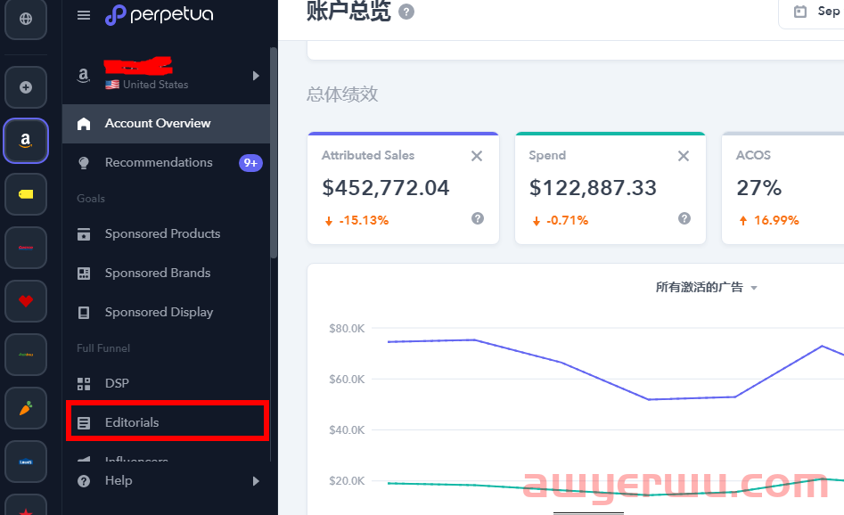Open the 所有激活的广告 dropdown

tap(706, 287)
